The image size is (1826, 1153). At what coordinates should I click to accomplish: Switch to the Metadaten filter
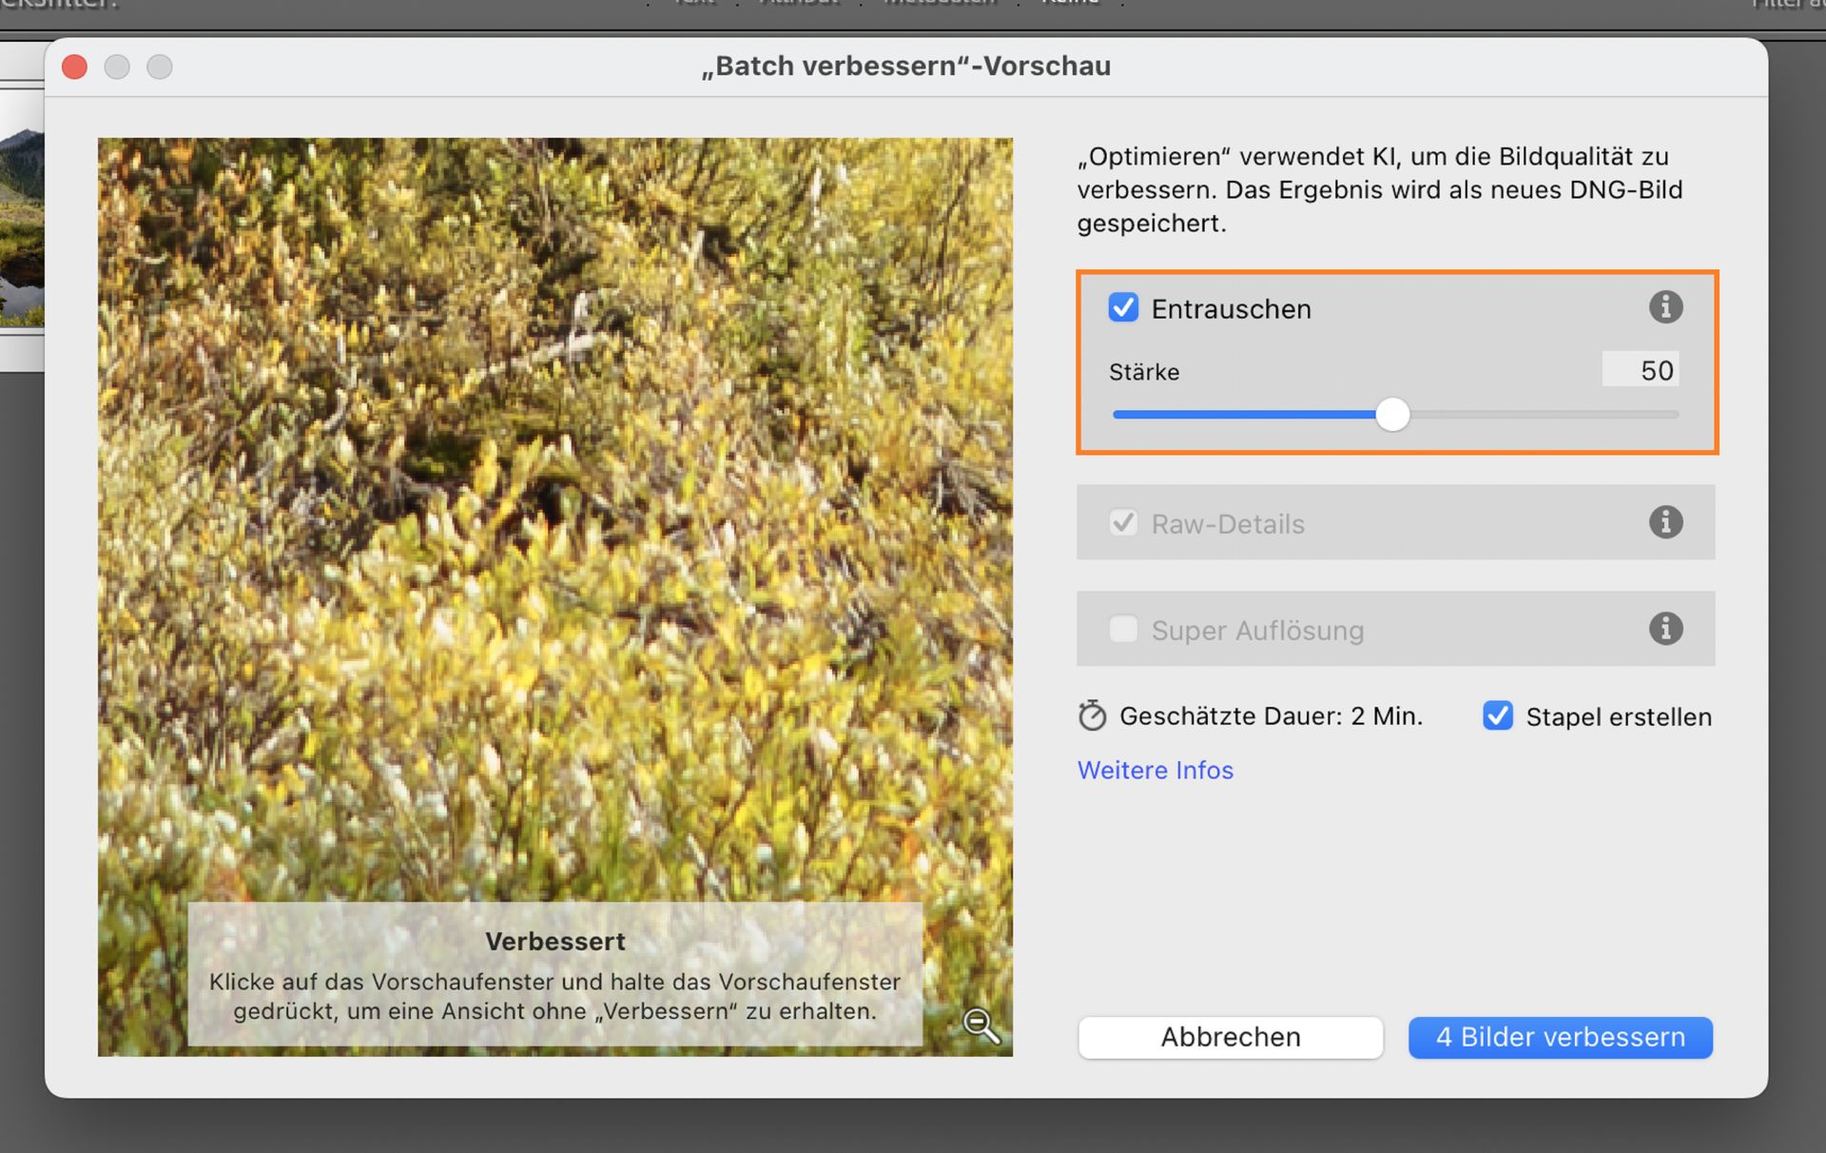click(937, 4)
